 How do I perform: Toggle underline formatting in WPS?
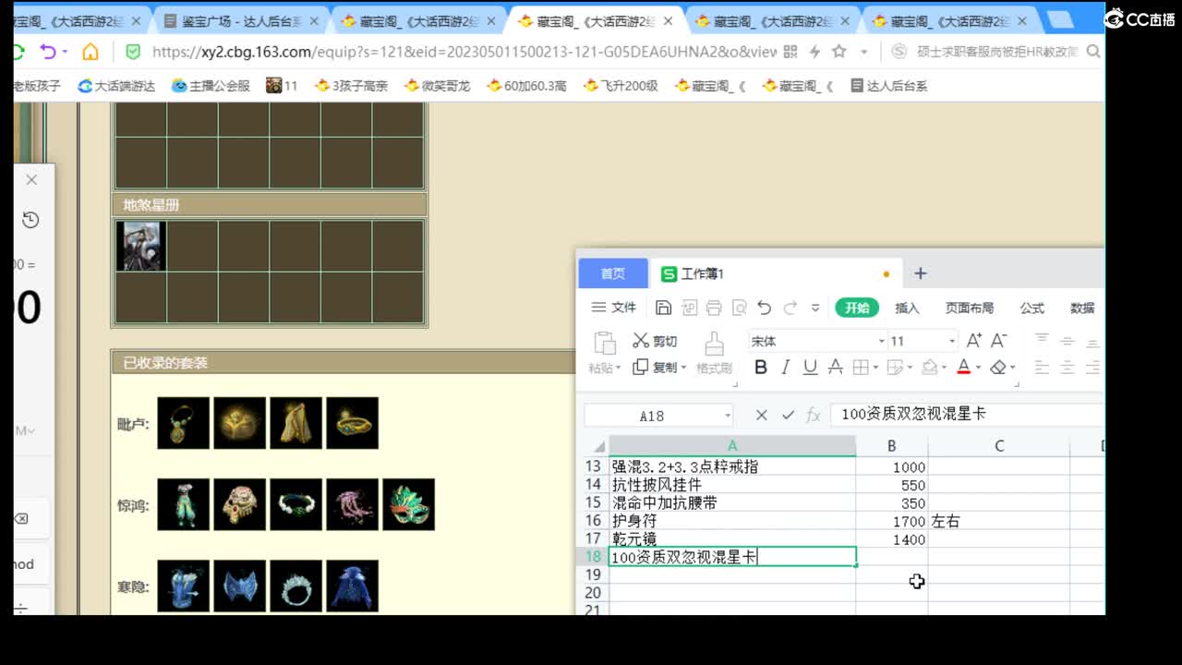pyautogui.click(x=810, y=368)
